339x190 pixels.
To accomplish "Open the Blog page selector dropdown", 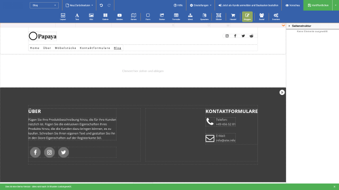I will tap(44, 5).
